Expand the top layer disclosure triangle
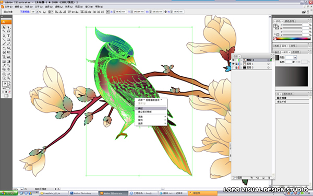 [241, 60]
